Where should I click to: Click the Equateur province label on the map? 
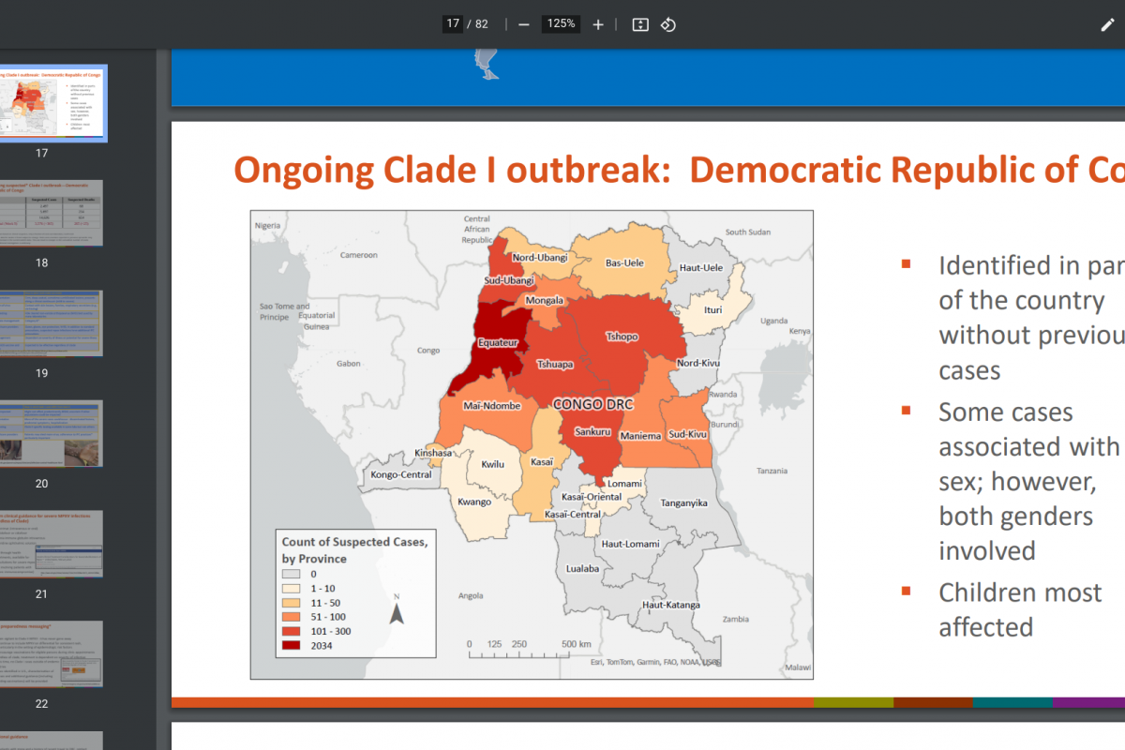tap(498, 343)
